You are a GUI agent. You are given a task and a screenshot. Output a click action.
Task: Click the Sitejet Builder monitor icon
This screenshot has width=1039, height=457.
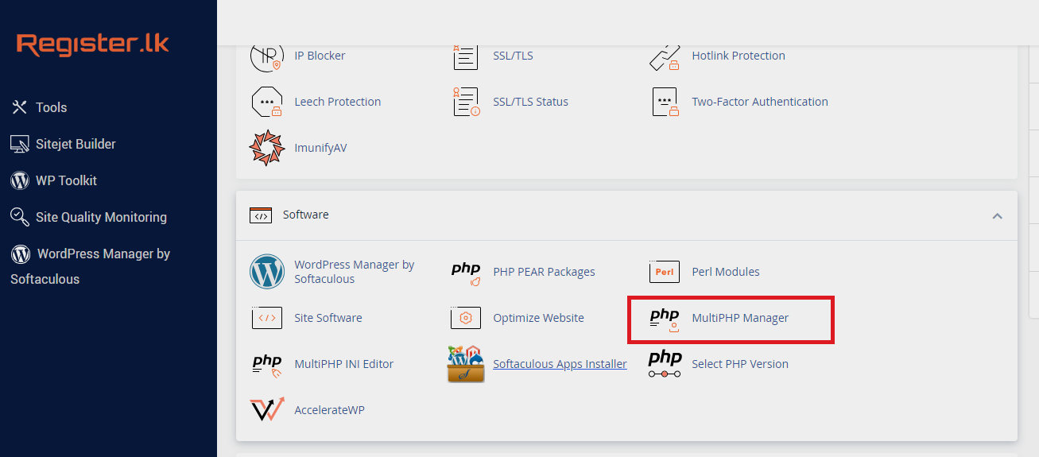click(x=20, y=144)
